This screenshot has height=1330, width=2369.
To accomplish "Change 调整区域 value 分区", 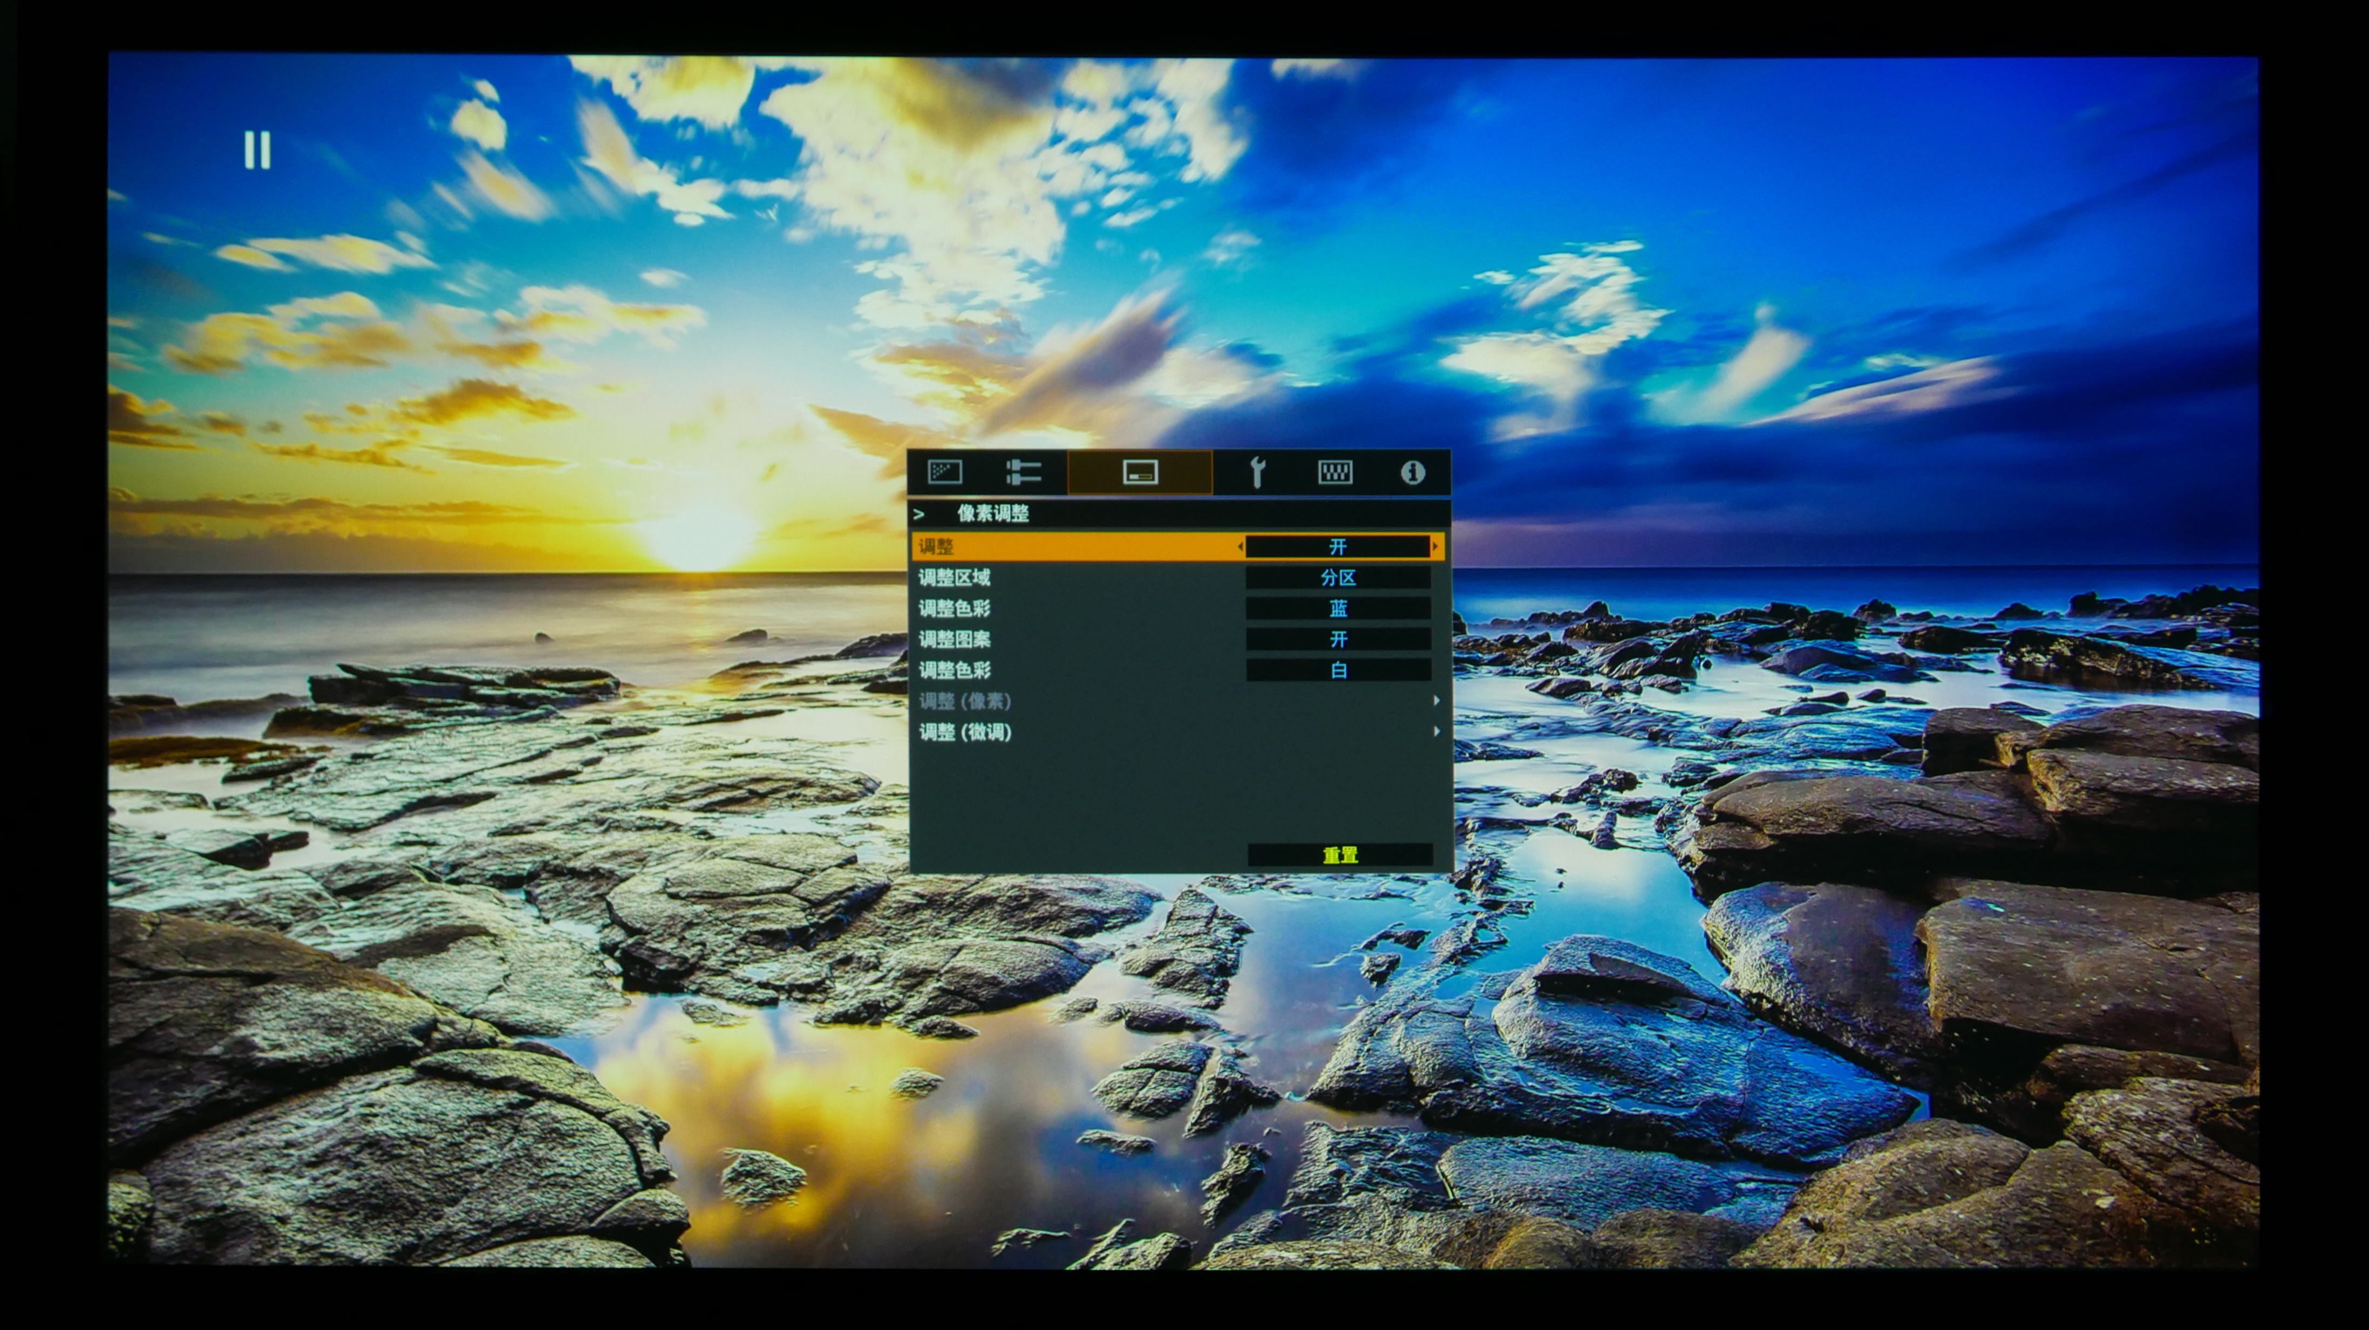I will point(1338,578).
